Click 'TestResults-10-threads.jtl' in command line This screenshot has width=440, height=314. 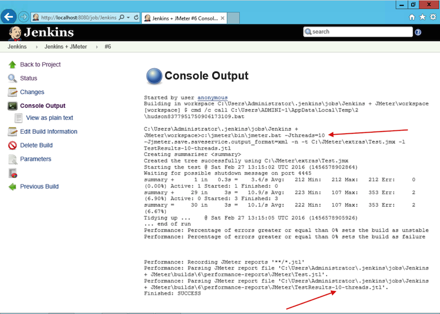tap(187, 148)
